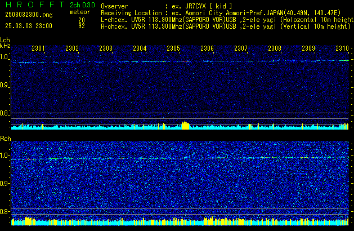Click the date stamp 25.03.03 23:00
The width and height of the screenshot is (354, 231).
tap(29, 26)
